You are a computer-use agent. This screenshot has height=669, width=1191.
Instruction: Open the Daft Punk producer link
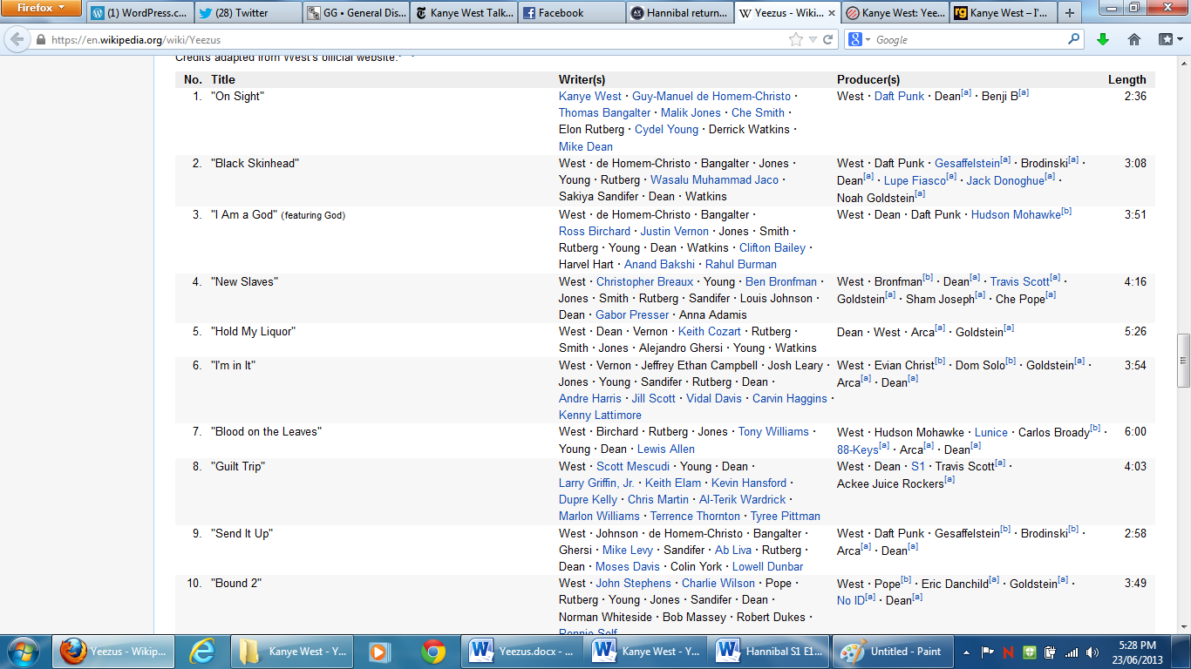coord(899,97)
